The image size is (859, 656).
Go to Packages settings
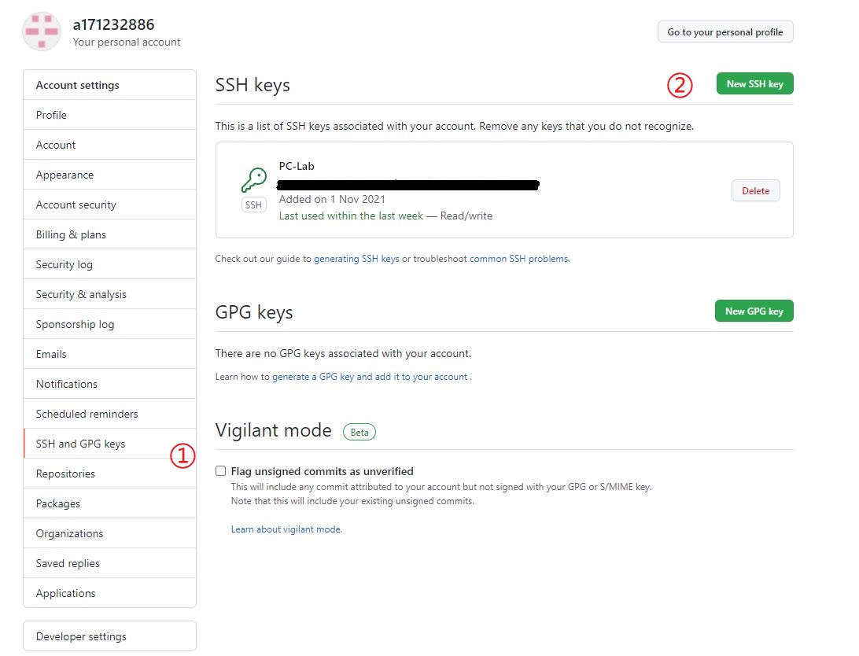pos(109,503)
